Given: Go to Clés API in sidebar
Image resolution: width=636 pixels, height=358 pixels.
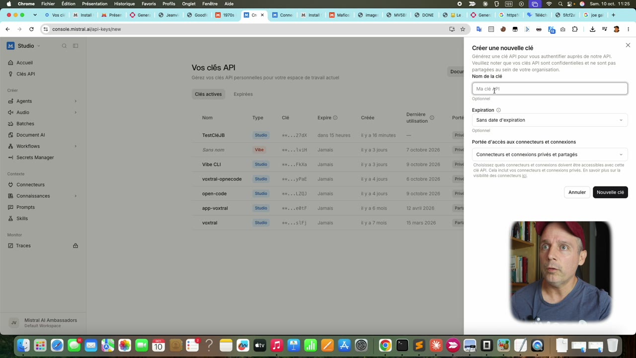Looking at the screenshot, I should click(26, 74).
